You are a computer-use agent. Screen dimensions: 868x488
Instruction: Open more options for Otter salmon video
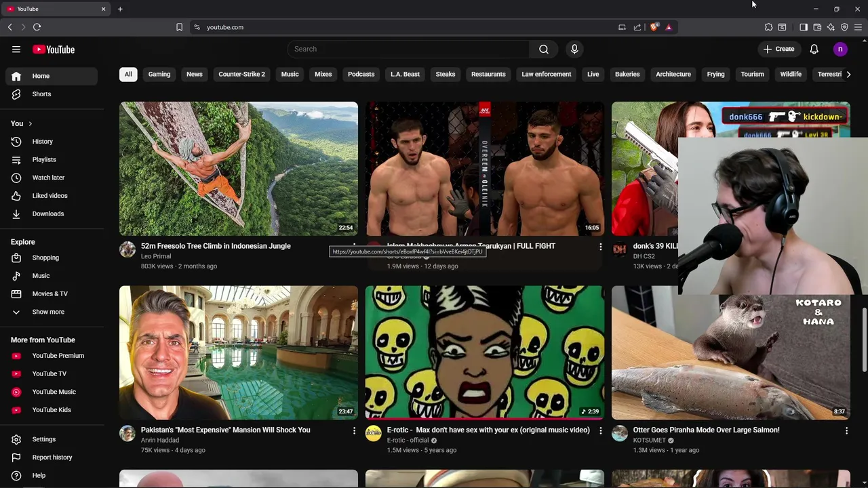coord(846,430)
